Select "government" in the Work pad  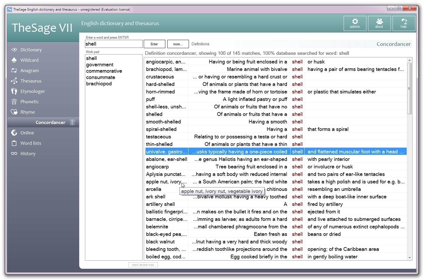[100, 65]
